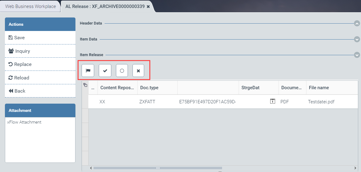Open the StrgeDat calendar date picker

(272, 101)
